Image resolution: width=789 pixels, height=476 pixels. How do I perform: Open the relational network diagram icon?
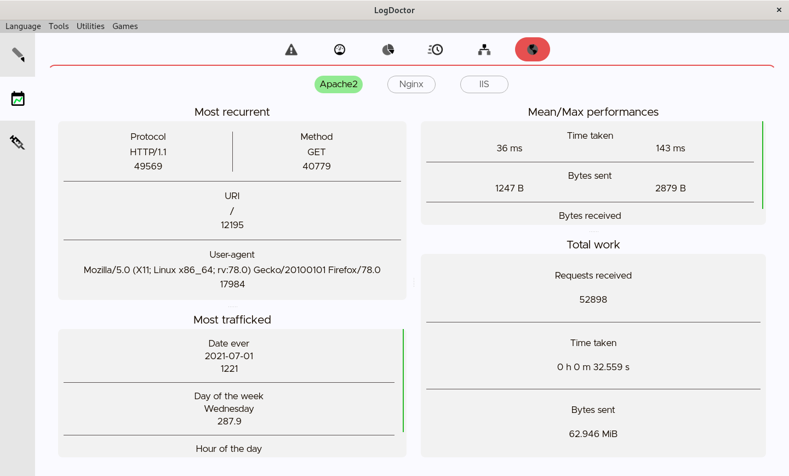coord(484,49)
